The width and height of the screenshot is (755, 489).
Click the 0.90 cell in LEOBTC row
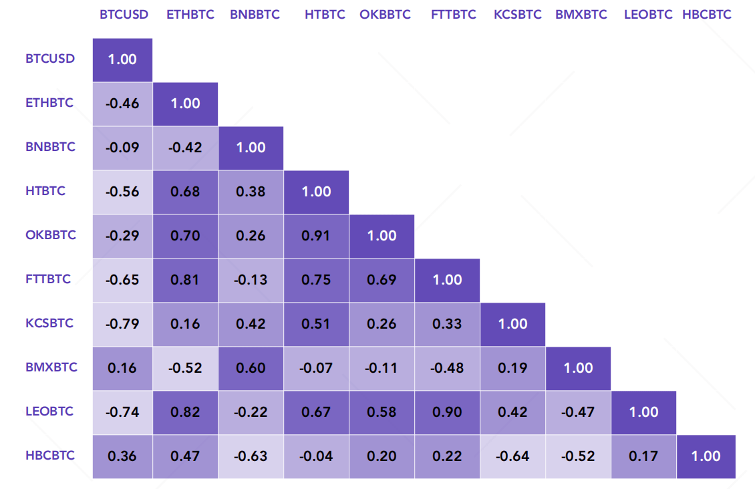point(447,412)
